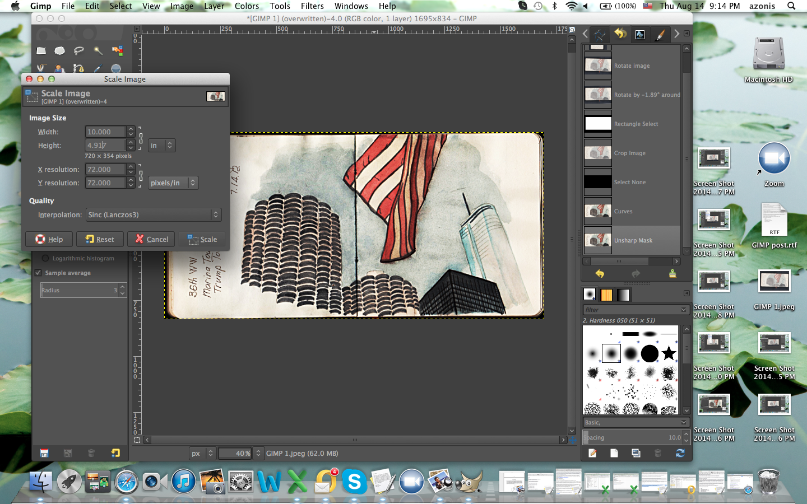Select the Rectangle Select tool in toolbox

(41, 50)
